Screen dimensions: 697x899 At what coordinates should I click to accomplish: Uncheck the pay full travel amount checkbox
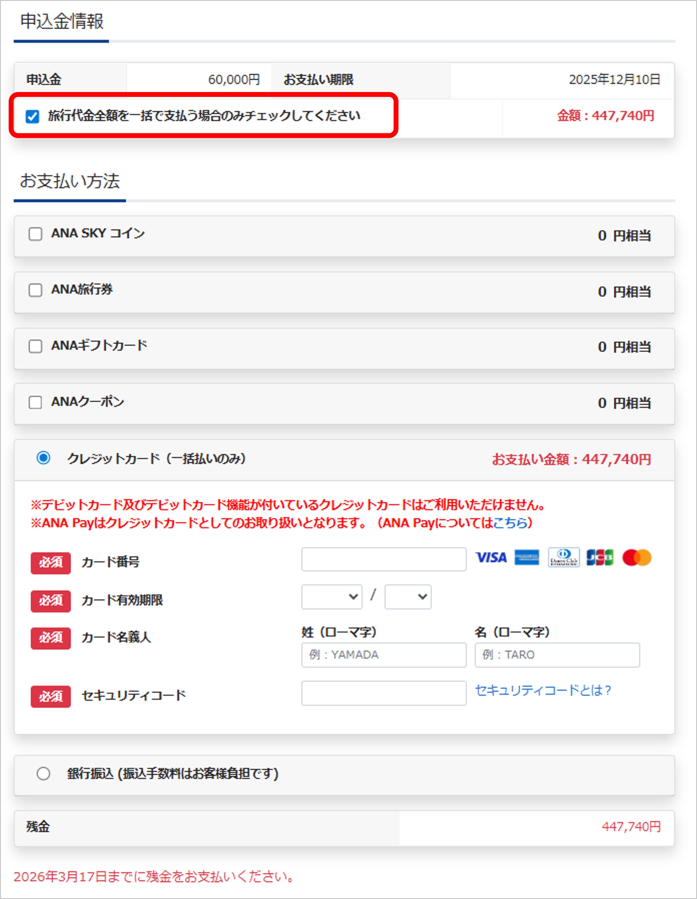coord(32,116)
